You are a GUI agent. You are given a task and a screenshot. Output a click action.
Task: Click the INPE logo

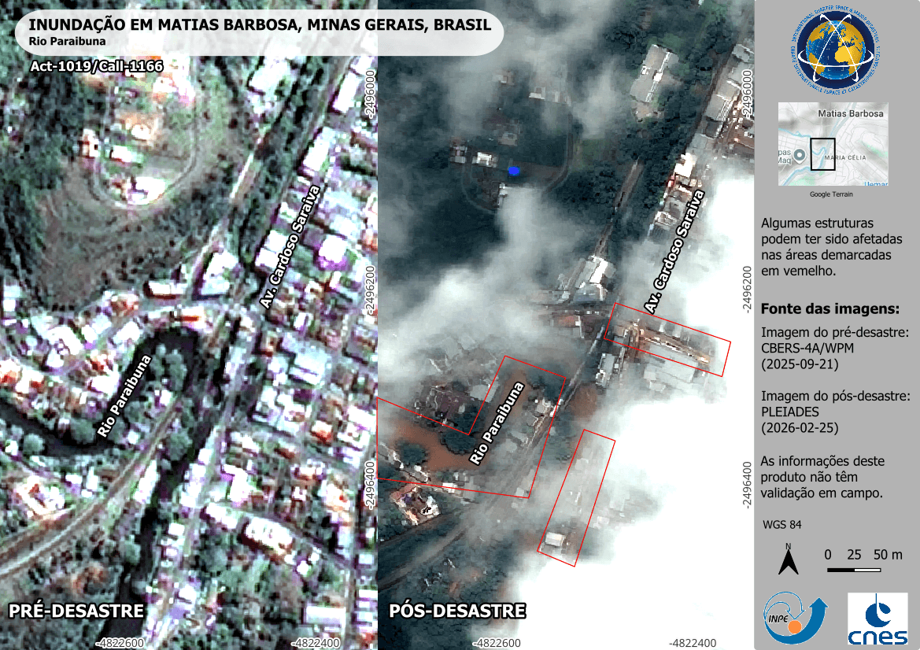(796, 618)
